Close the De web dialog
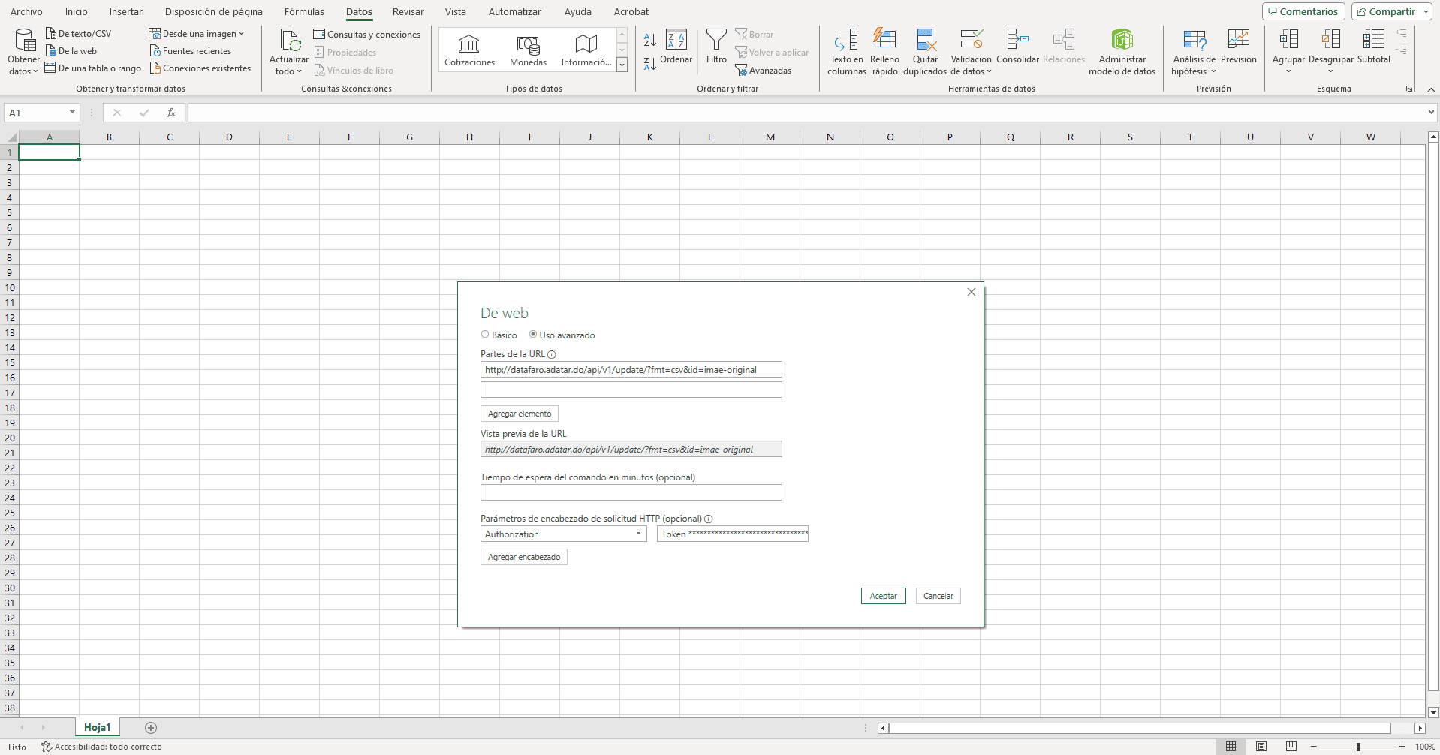 point(972,292)
